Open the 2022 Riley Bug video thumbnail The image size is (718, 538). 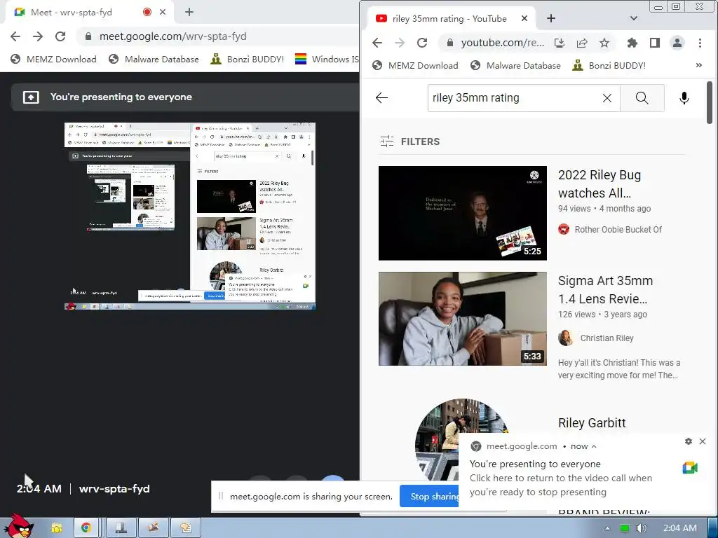click(463, 213)
